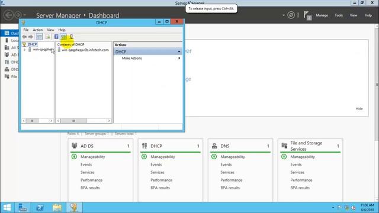Click More Actions in the Actions pane
Image resolution: width=379 pixels, height=213 pixels.
(131, 58)
